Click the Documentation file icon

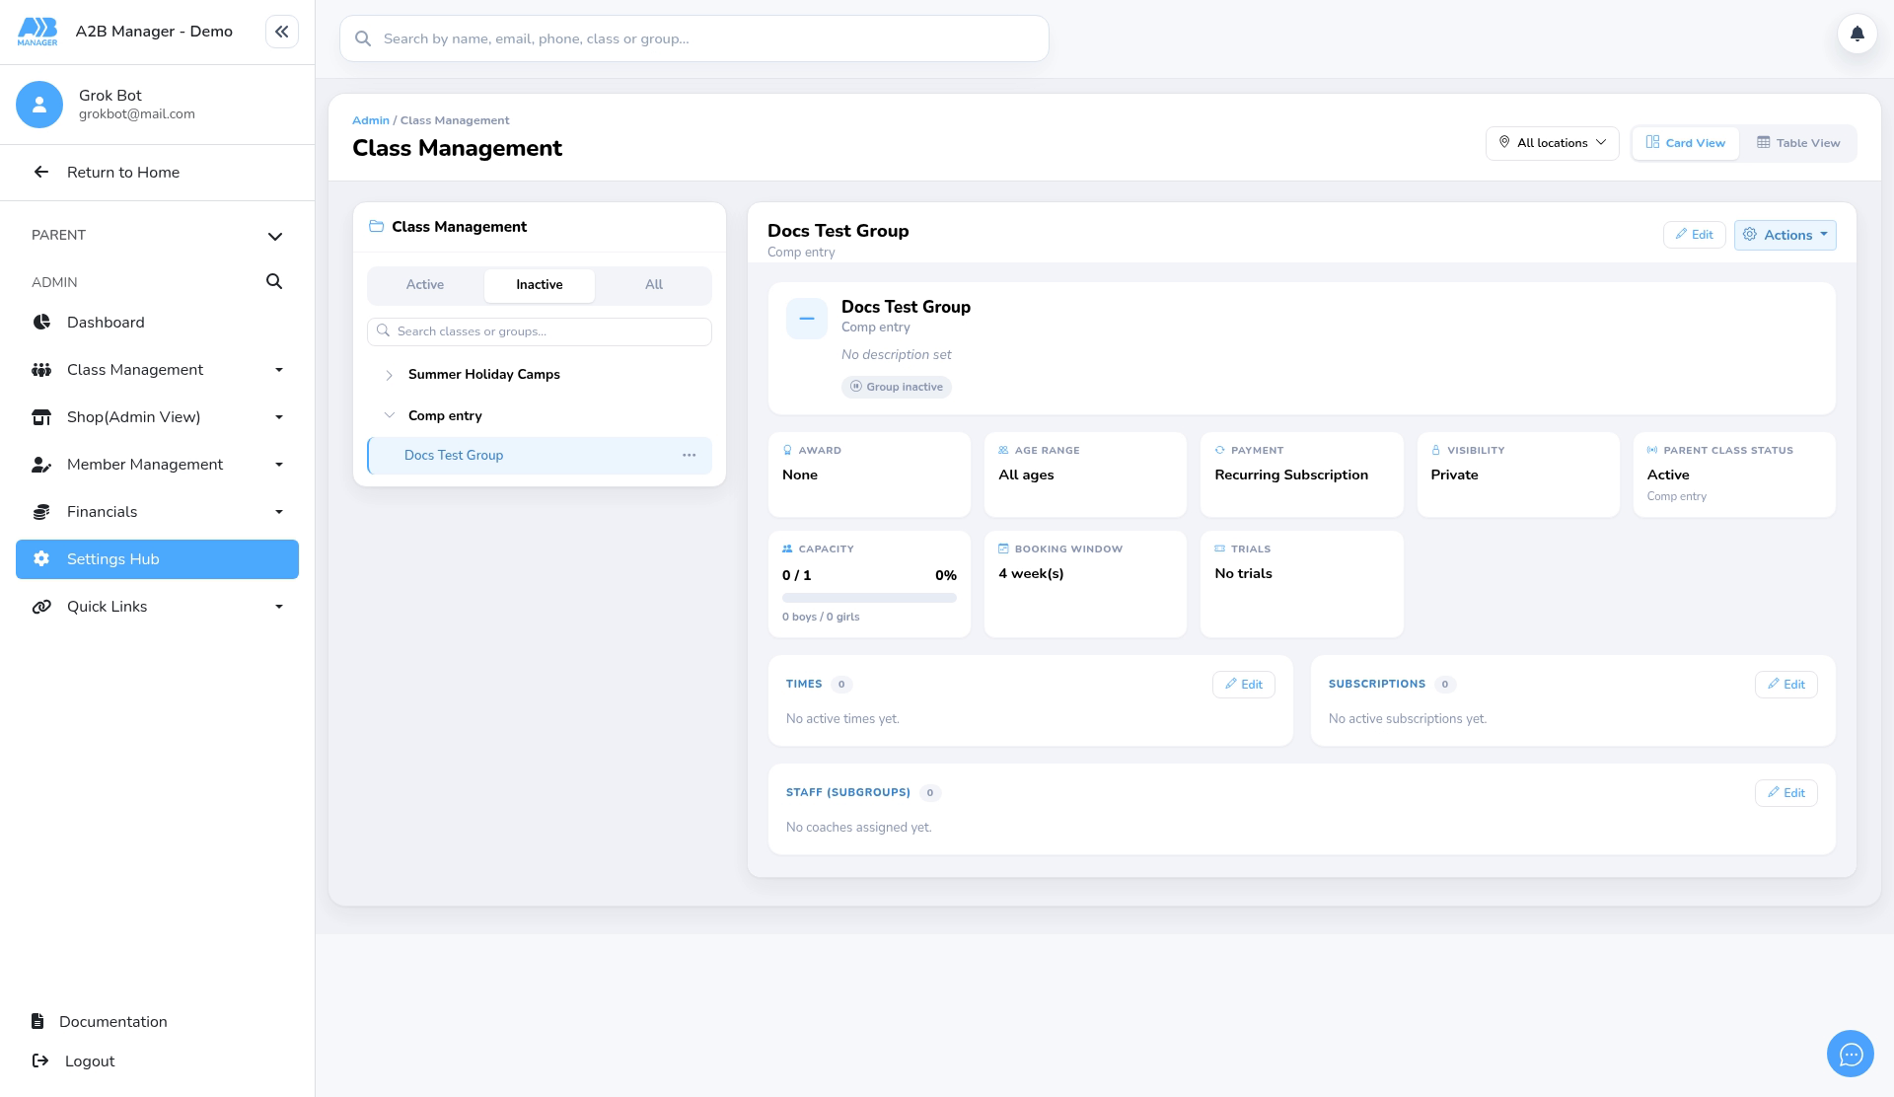tap(37, 1021)
